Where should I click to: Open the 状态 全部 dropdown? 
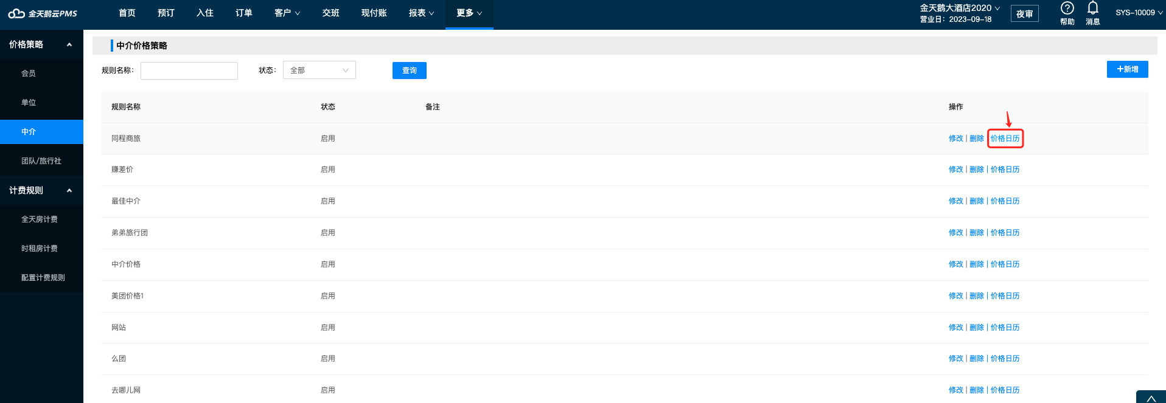point(319,70)
